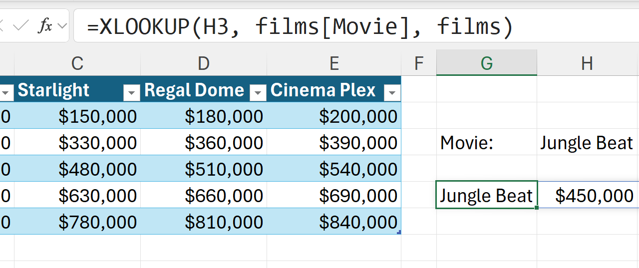Select column E header

point(334,63)
